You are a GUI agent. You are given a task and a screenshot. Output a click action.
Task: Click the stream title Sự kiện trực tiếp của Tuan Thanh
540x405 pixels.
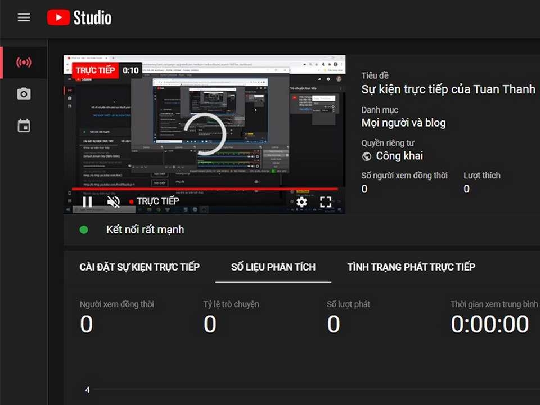pyautogui.click(x=448, y=89)
